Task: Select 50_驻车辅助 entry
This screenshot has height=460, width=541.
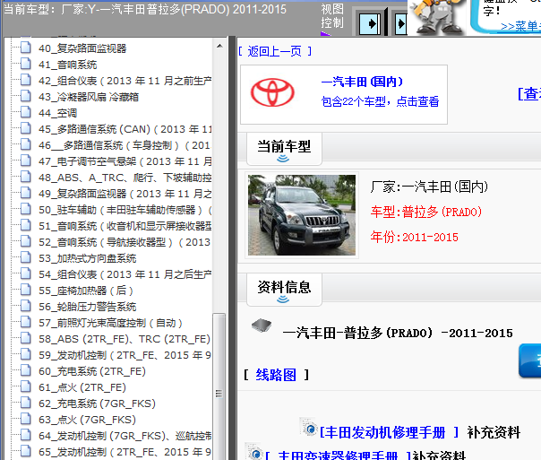Action: 125,210
